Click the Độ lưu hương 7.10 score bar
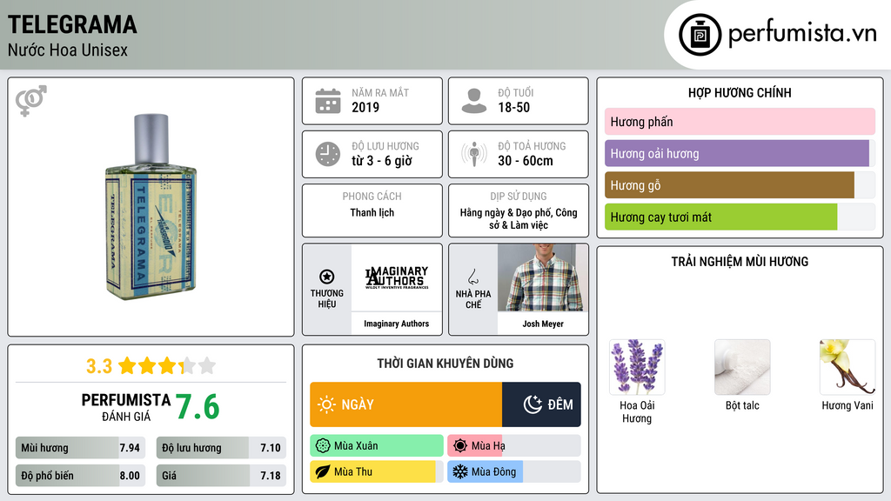Screen dimensions: 891x501 coord(222,448)
